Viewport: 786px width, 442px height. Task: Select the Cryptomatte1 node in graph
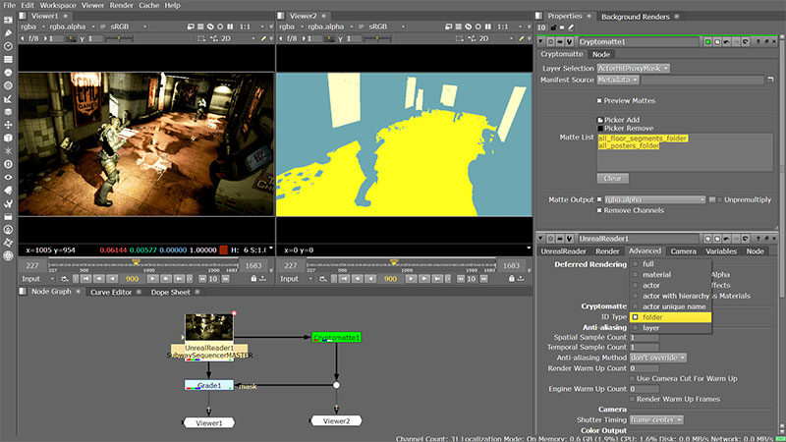[336, 338]
